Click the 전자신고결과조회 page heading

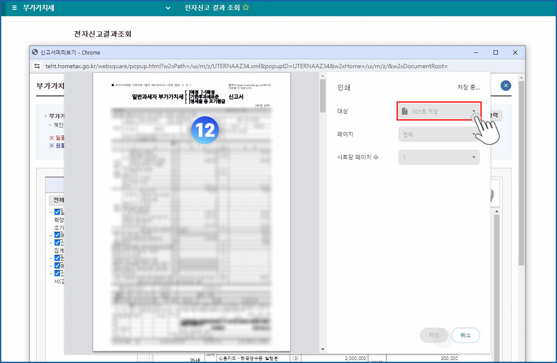coord(103,34)
